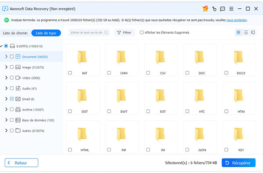Image resolution: width=263 pixels, height=173 pixels.
Task: Check the DWT folder checkbox
Action: pos(109,111)
